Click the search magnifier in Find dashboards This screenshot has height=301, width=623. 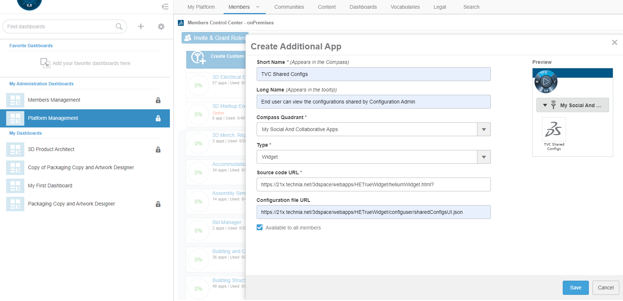point(119,27)
